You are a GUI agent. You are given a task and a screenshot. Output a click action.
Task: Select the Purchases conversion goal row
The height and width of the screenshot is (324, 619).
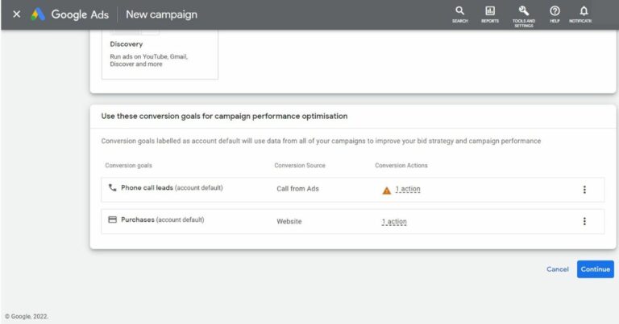pos(352,221)
